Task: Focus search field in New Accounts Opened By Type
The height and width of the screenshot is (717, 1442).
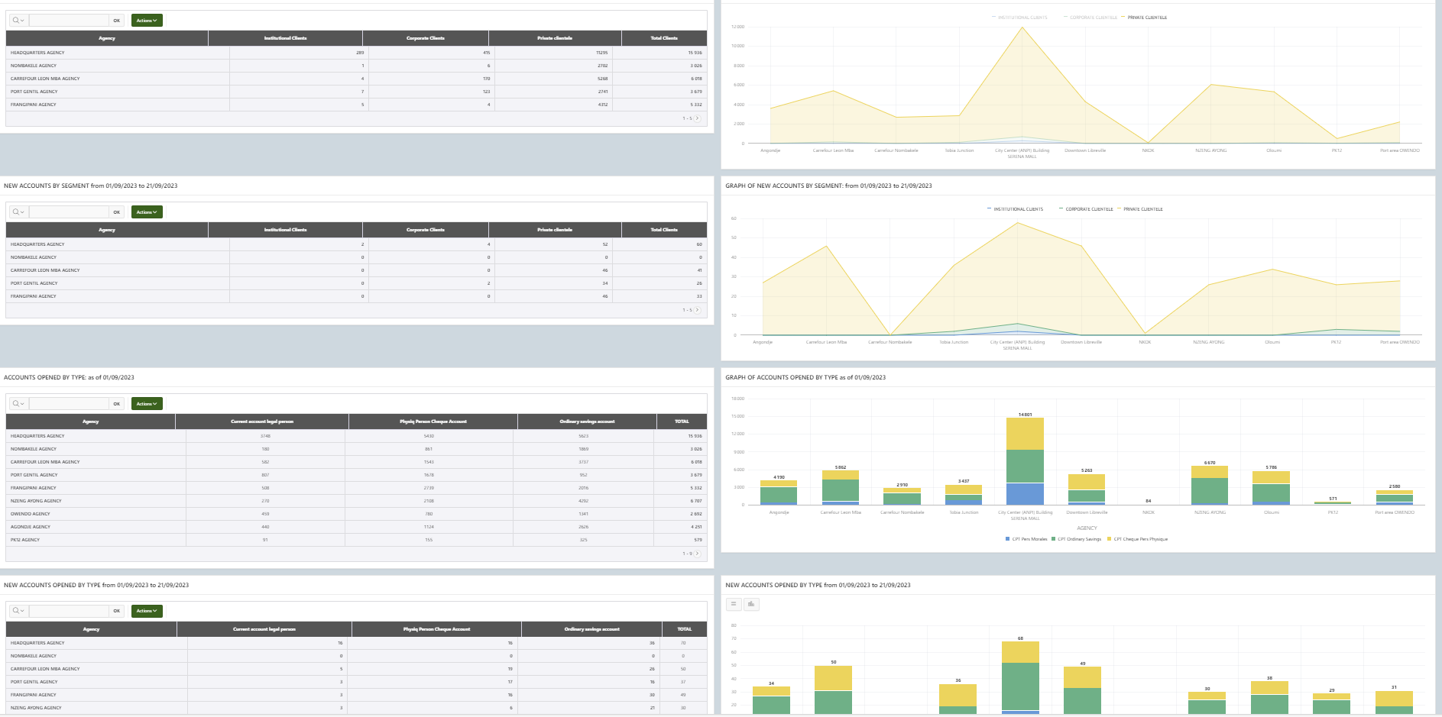Action: coord(69,611)
